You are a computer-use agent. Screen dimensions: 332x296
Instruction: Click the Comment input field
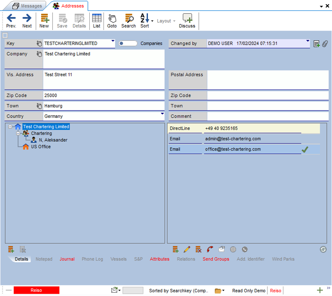tap(268, 116)
